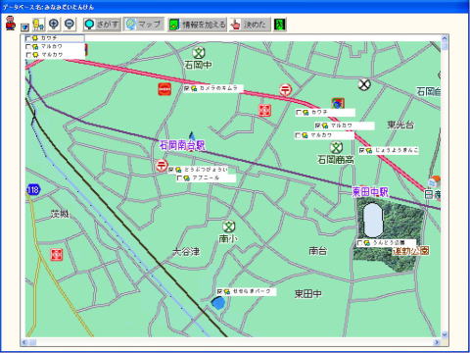Click the red character mascot icon
Image resolution: width=470 pixels, height=353 pixels.
11,24
